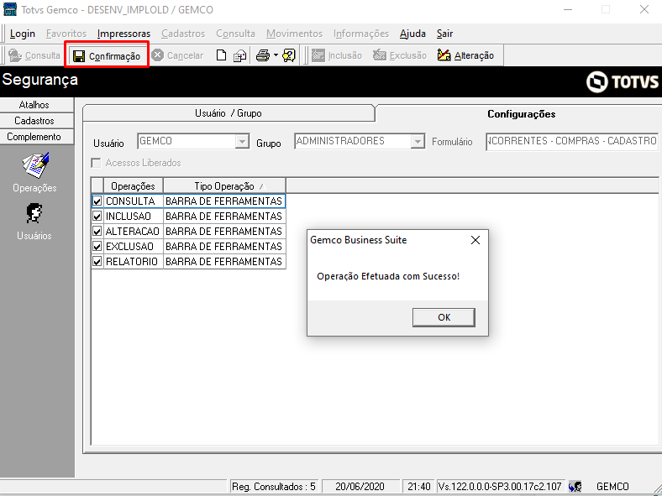The width and height of the screenshot is (662, 496).
Task: Click the Atalhos sidebar button
Action: pos(34,105)
